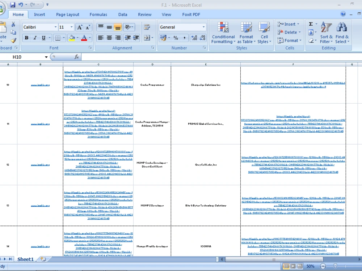This screenshot has width=362, height=271.
Task: Click the Clear eraser icon
Action: coord(311,40)
